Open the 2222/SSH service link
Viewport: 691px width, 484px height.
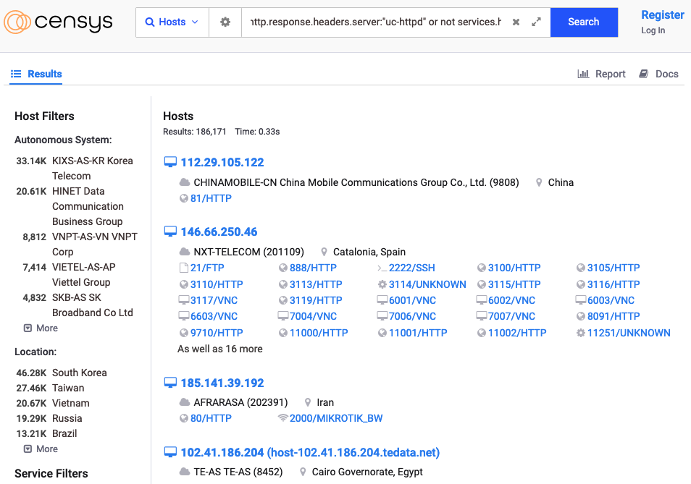(x=411, y=268)
